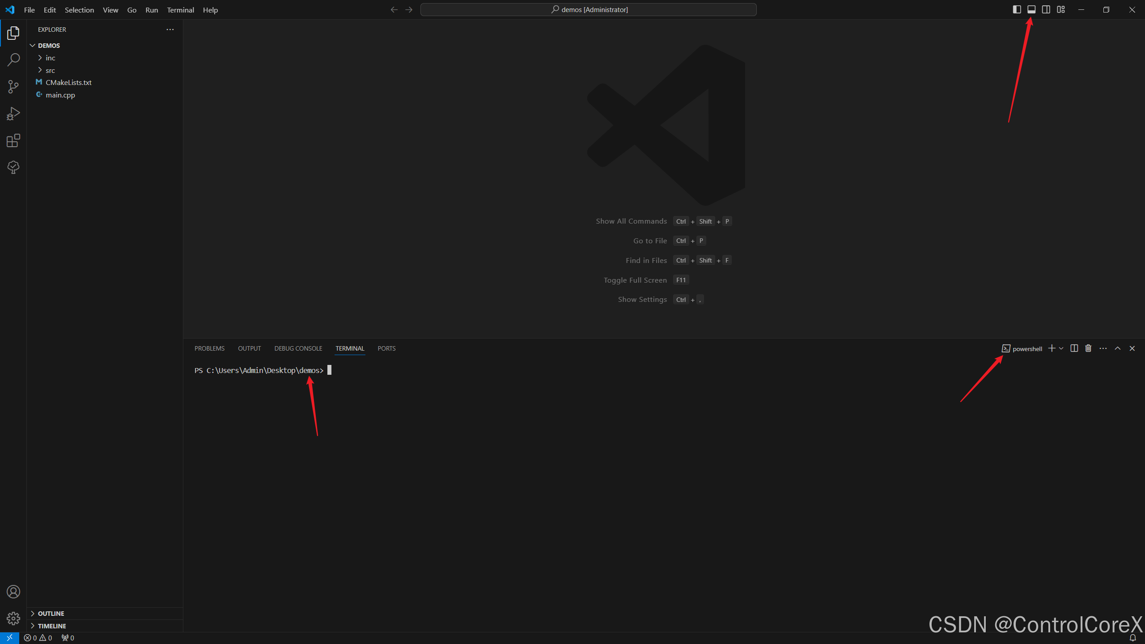Toggle the primary sidebar visibility
The image size is (1145, 644).
(x=1017, y=9)
